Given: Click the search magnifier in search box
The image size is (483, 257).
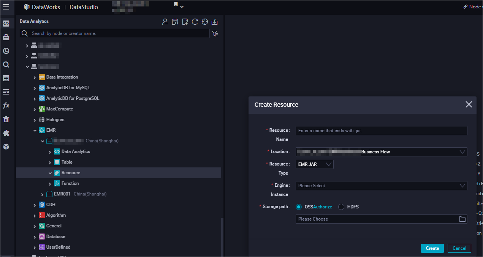Looking at the screenshot, I should pyautogui.click(x=25, y=33).
